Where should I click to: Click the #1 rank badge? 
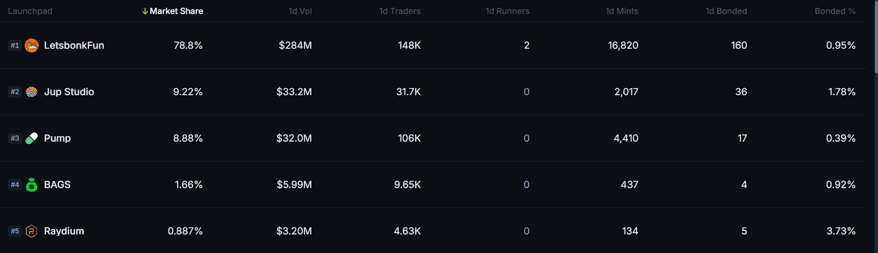click(15, 45)
